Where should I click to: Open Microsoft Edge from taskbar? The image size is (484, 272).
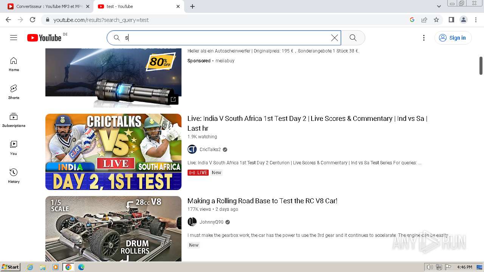click(81, 267)
